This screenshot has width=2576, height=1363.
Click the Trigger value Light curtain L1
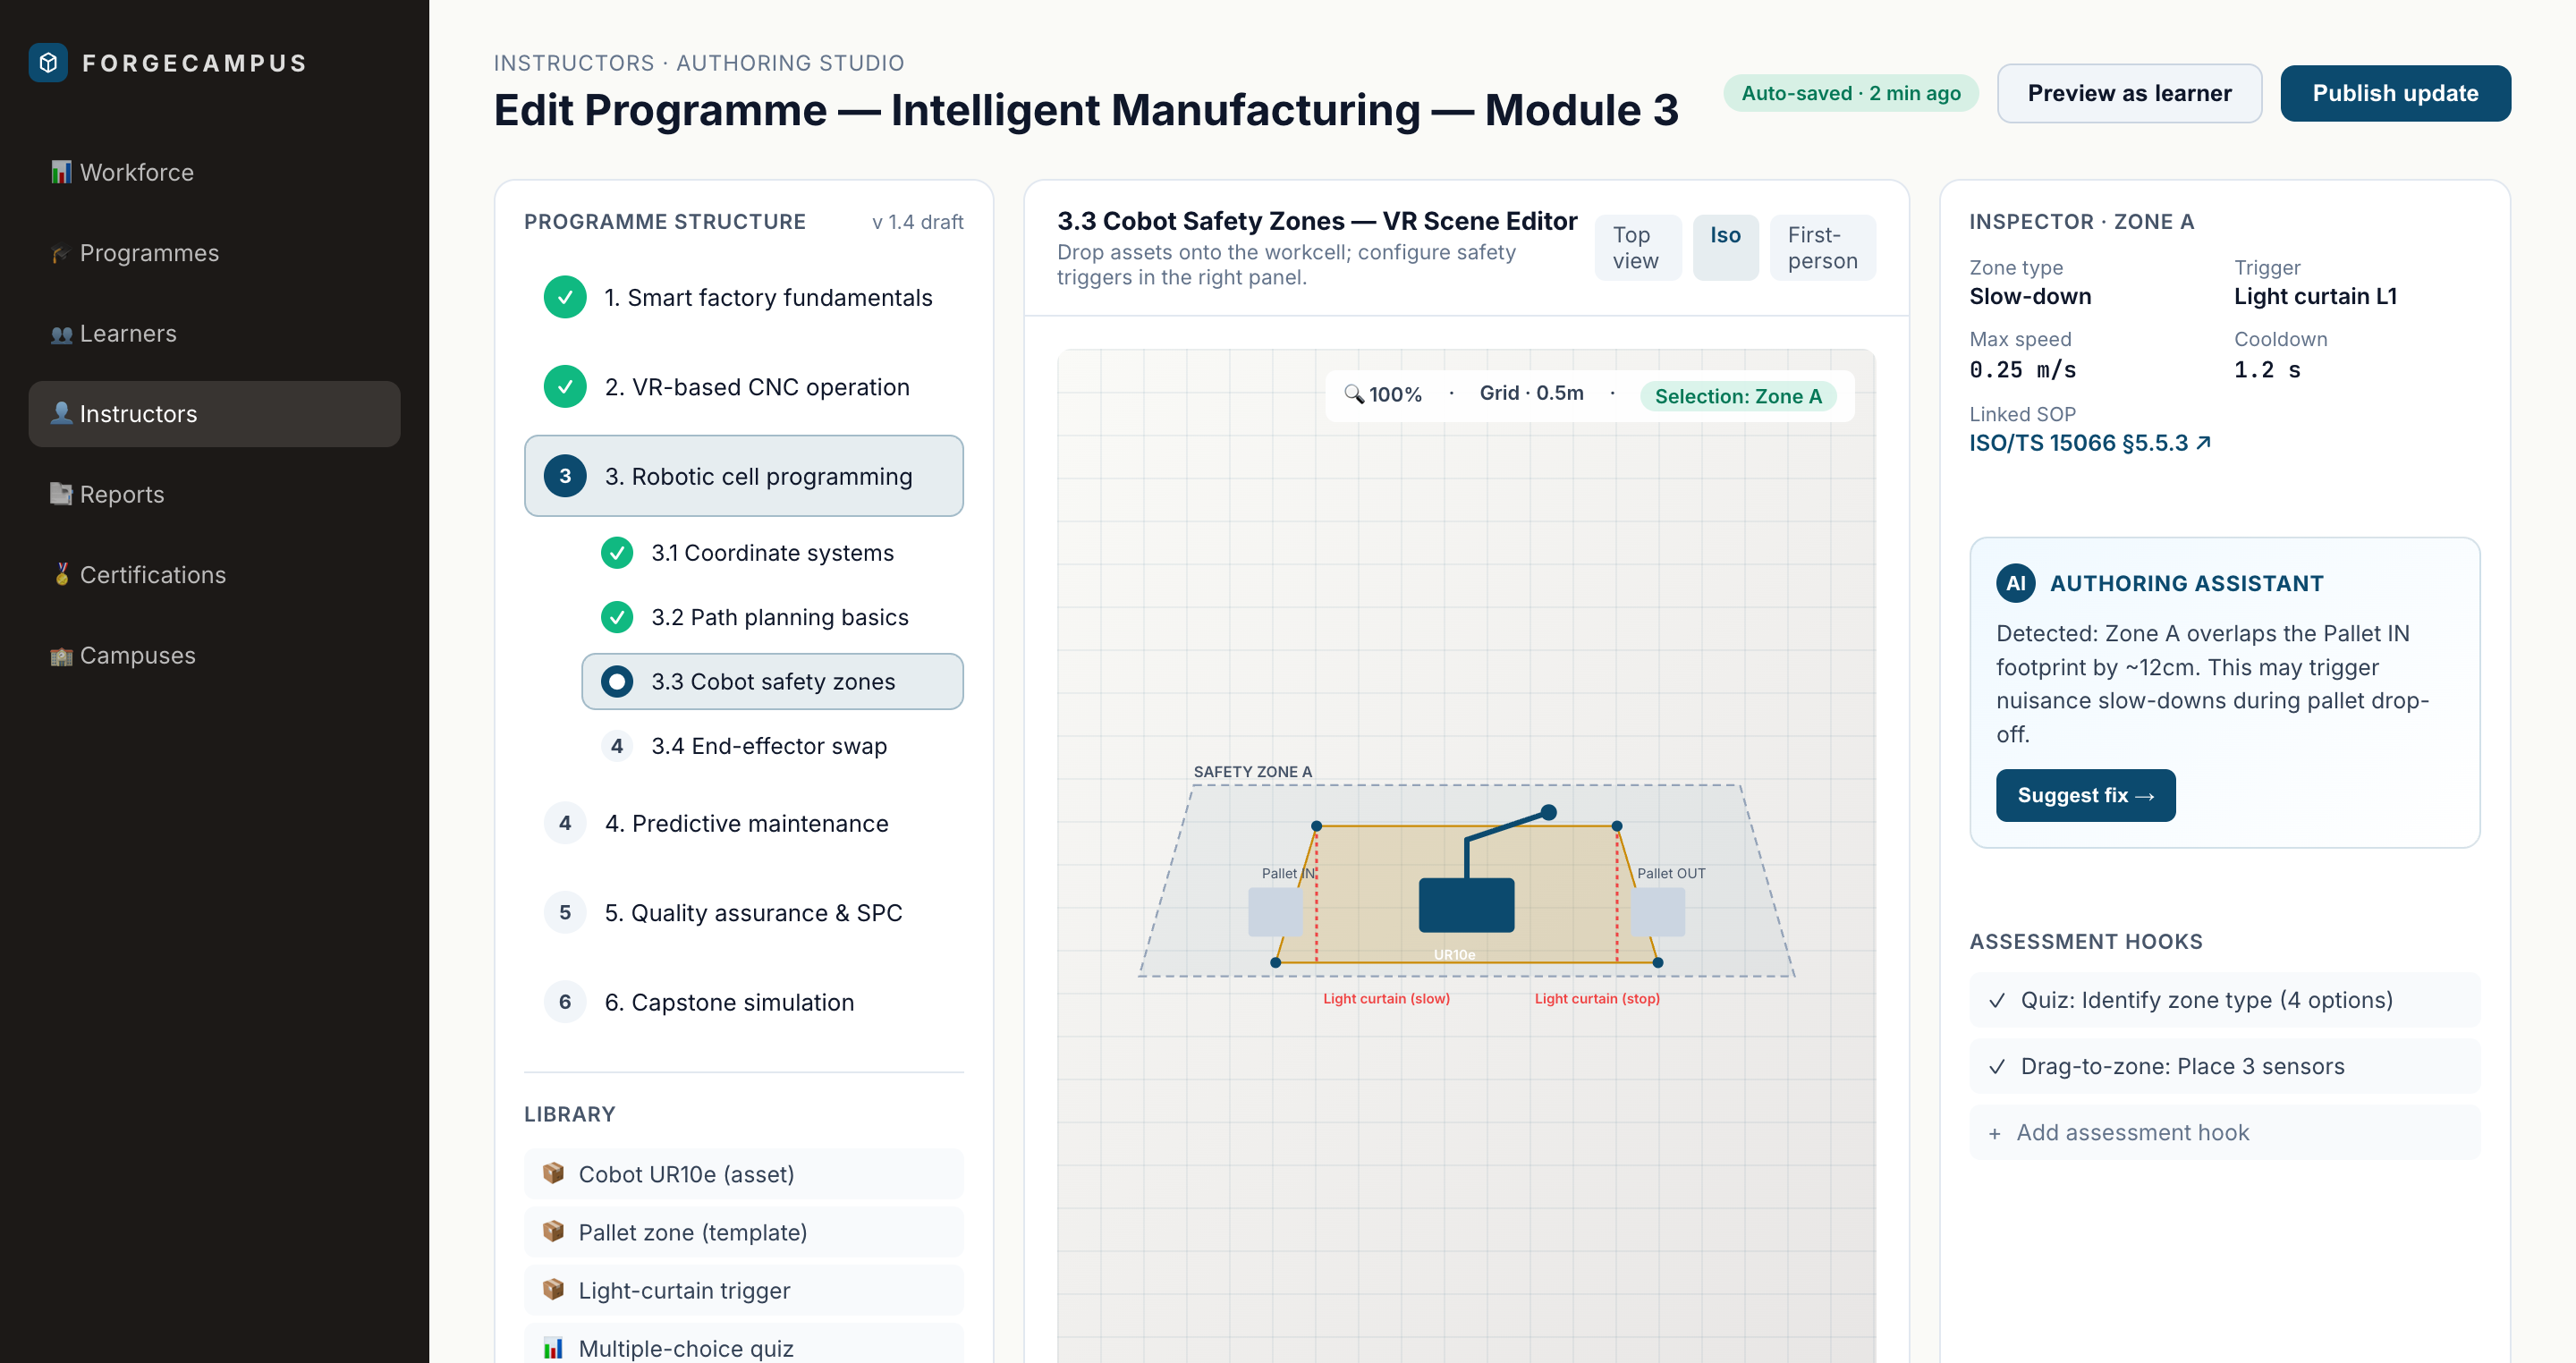click(2315, 297)
